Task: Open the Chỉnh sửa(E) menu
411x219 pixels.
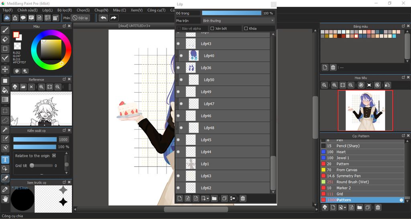Action: (x=28, y=10)
